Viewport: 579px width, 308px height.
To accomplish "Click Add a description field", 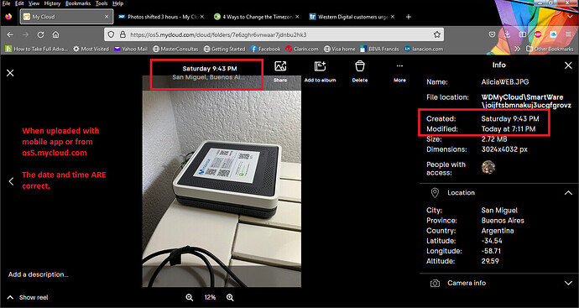I will click(x=39, y=274).
